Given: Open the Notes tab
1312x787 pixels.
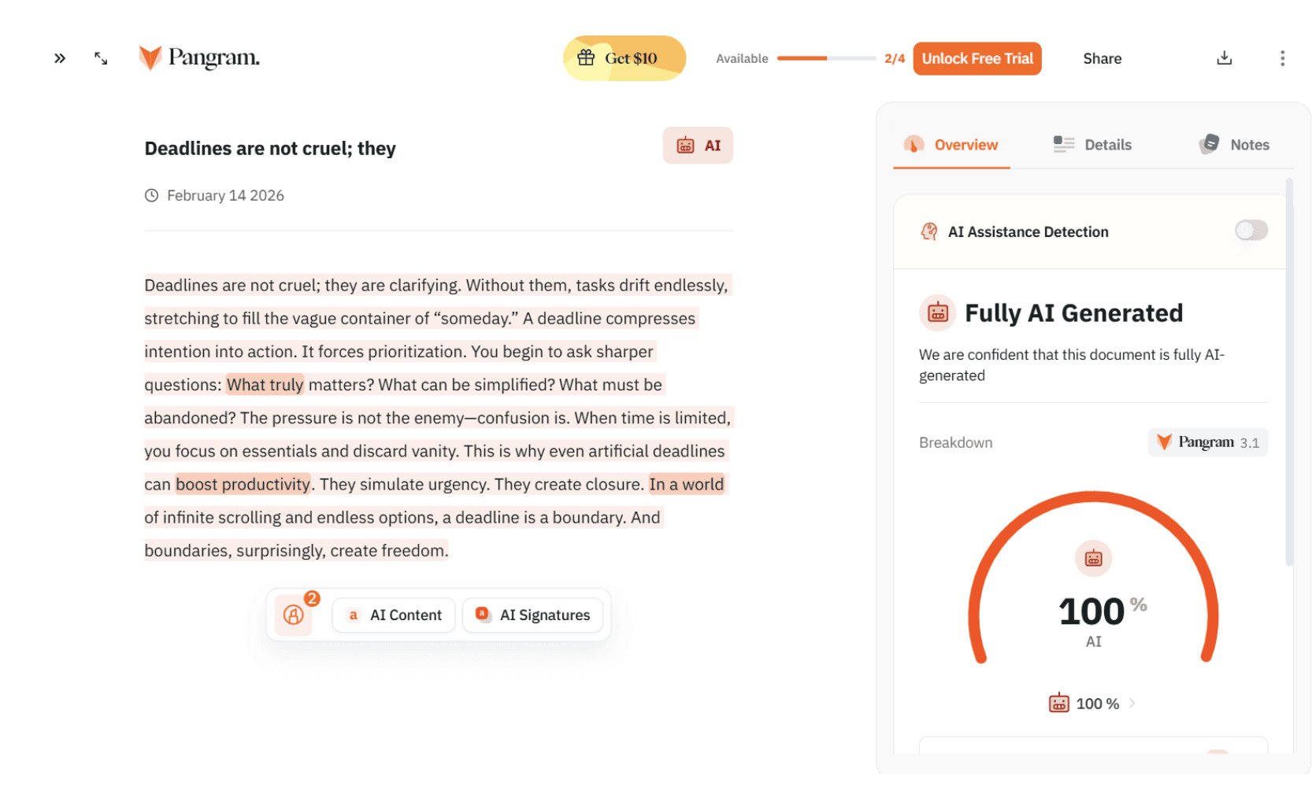Looking at the screenshot, I should click(1234, 145).
